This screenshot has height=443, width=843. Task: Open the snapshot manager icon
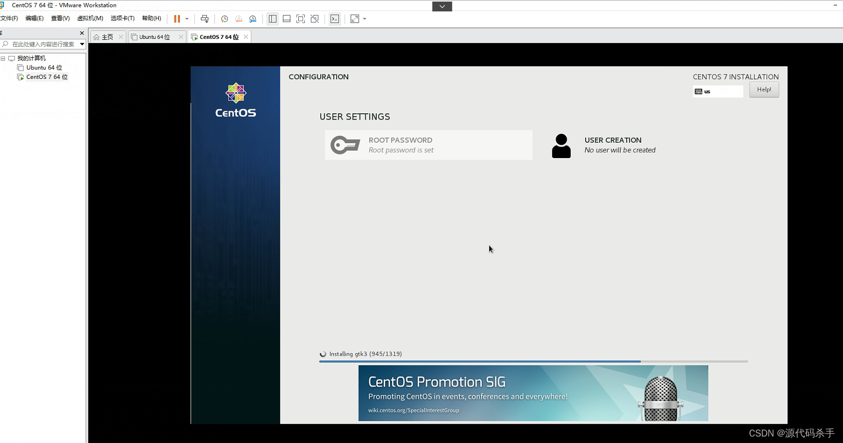tap(253, 19)
